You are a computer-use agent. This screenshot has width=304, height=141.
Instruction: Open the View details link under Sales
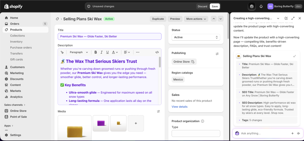(179, 107)
